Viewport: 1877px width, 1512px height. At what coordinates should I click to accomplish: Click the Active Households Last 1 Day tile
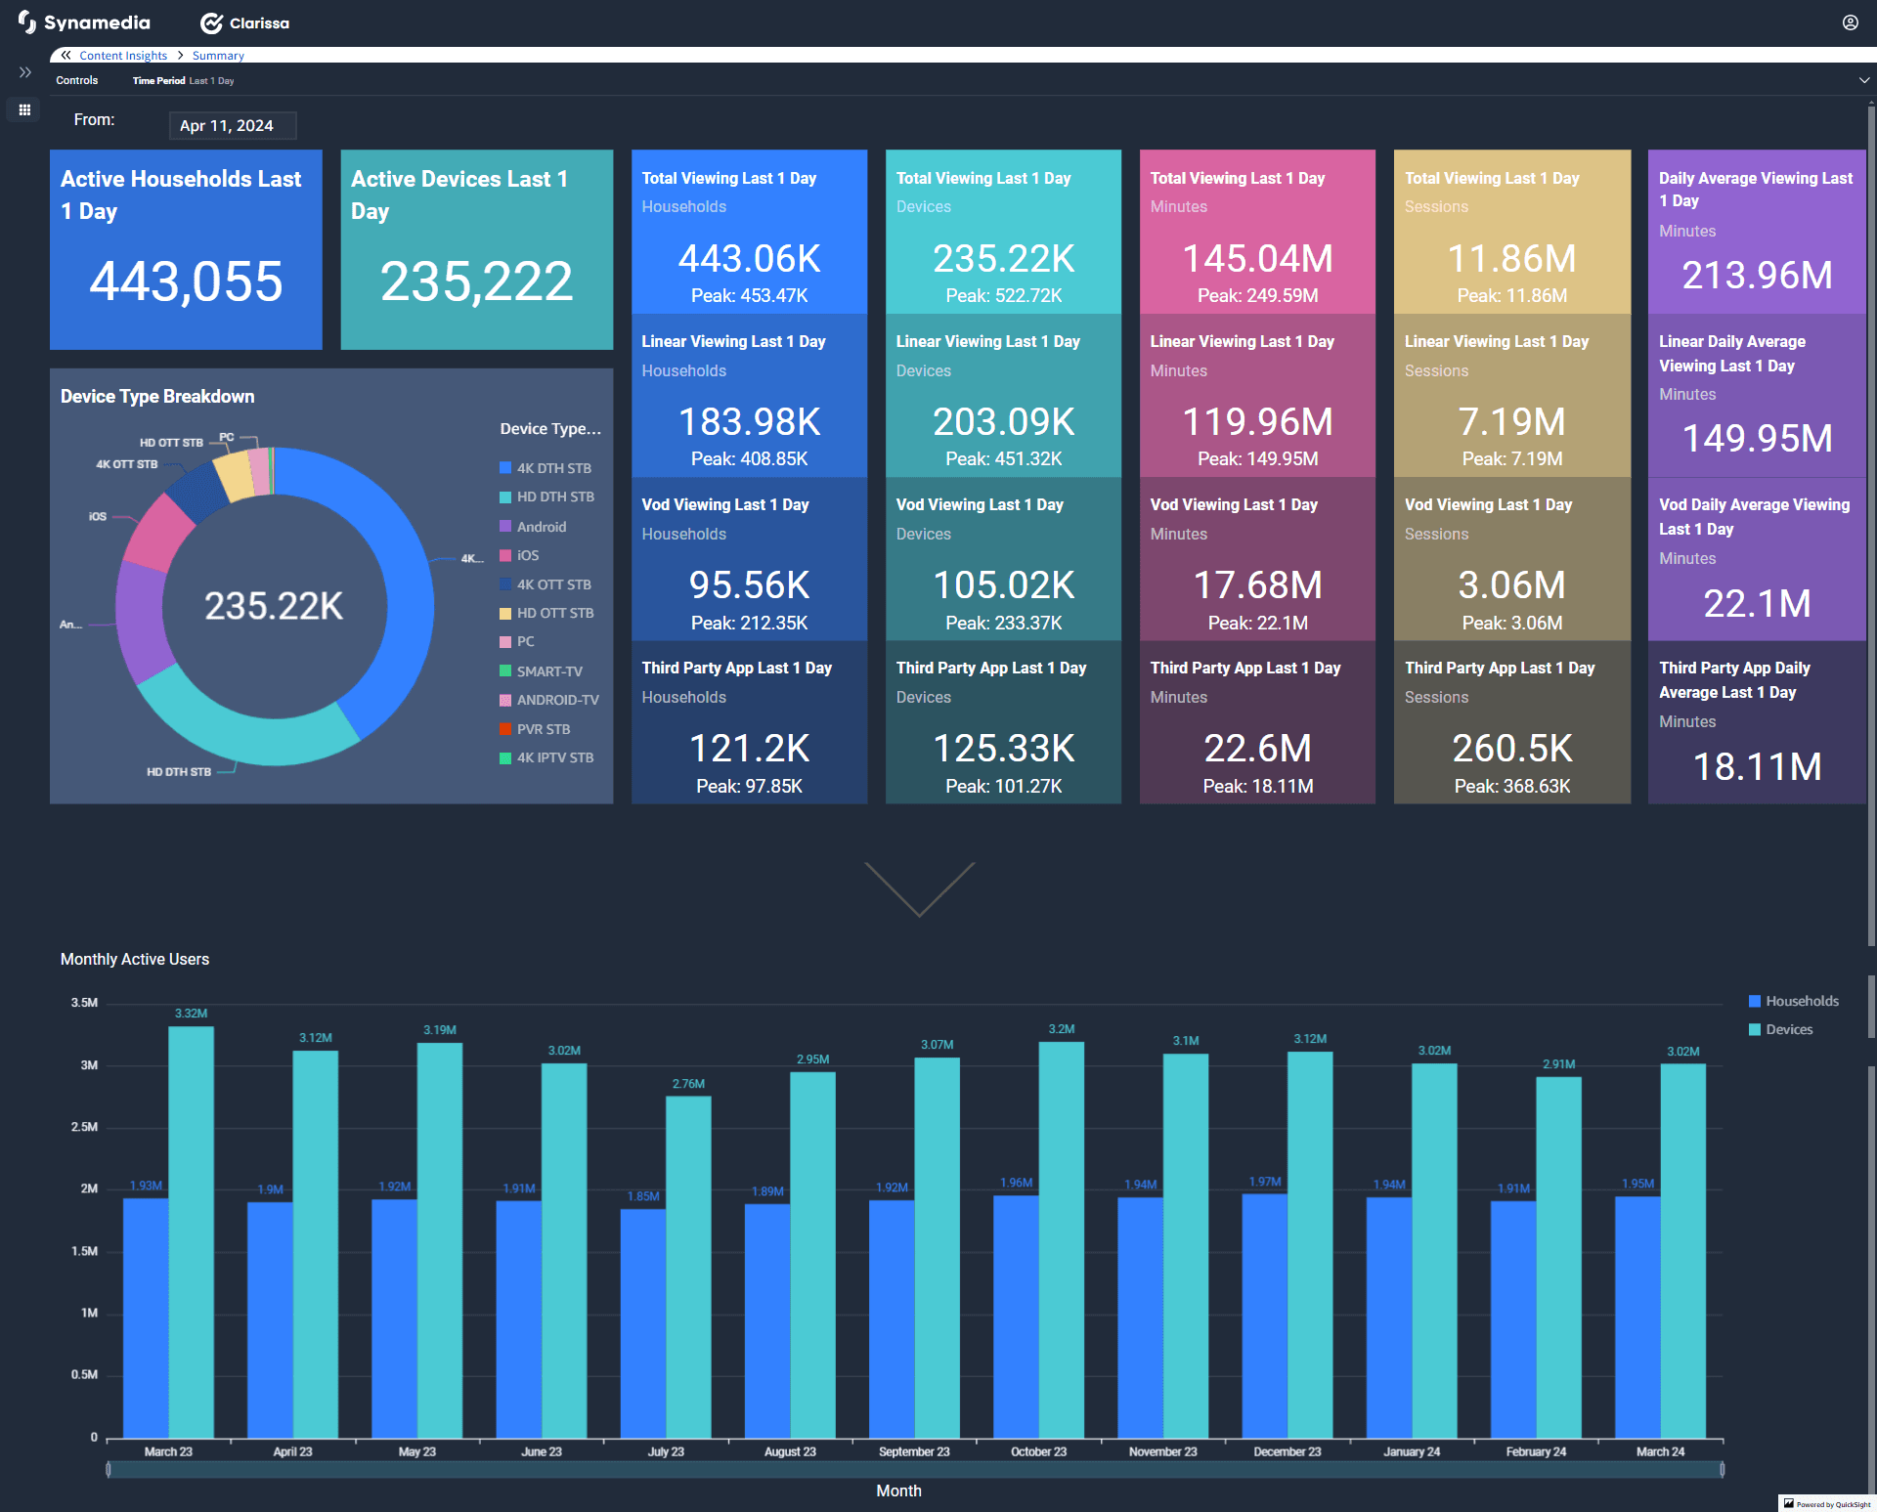(x=186, y=249)
